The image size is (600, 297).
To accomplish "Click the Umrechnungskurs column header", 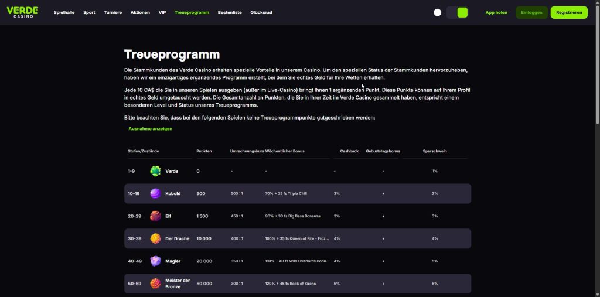I will tap(247, 151).
